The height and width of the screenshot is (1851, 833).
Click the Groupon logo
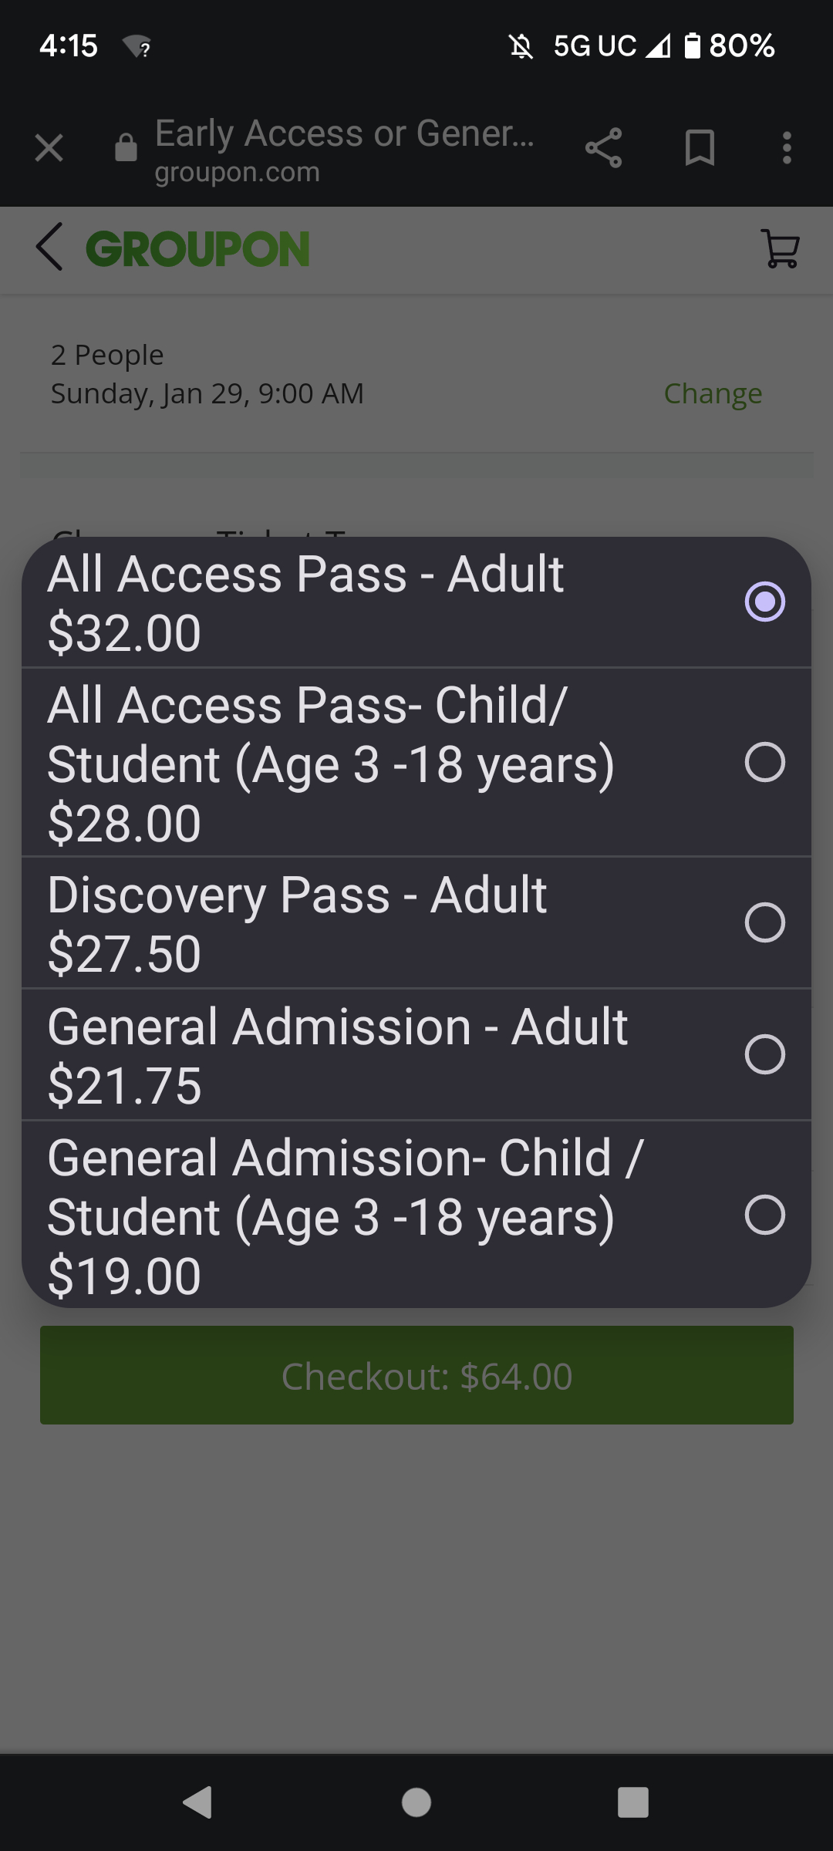tap(197, 248)
